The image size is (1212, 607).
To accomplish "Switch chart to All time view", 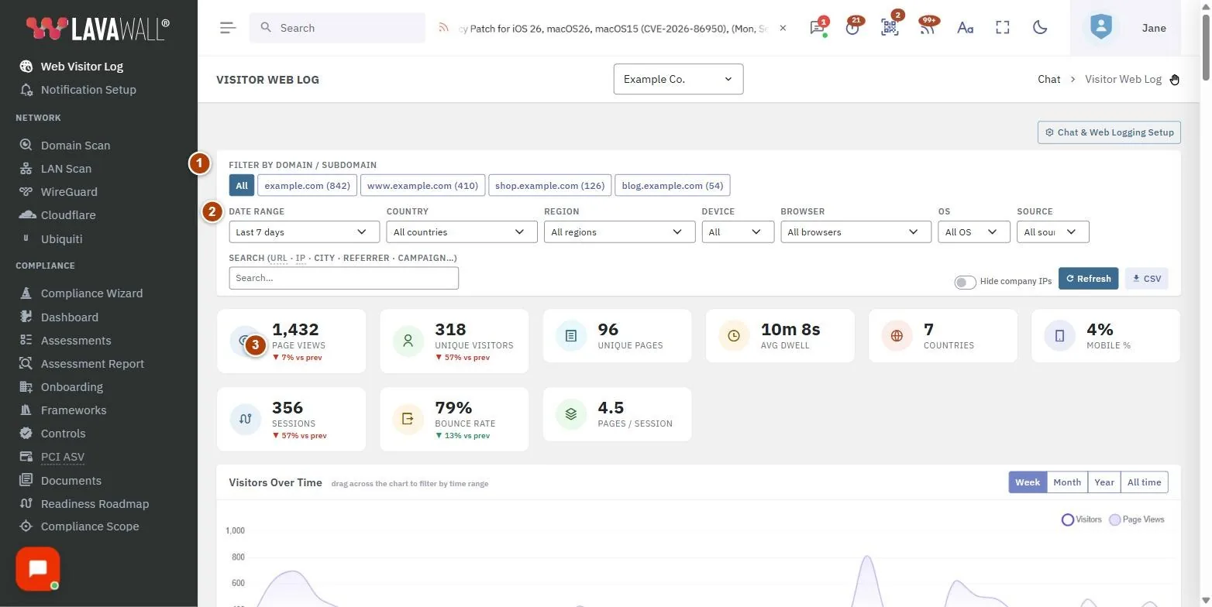I will (x=1144, y=482).
